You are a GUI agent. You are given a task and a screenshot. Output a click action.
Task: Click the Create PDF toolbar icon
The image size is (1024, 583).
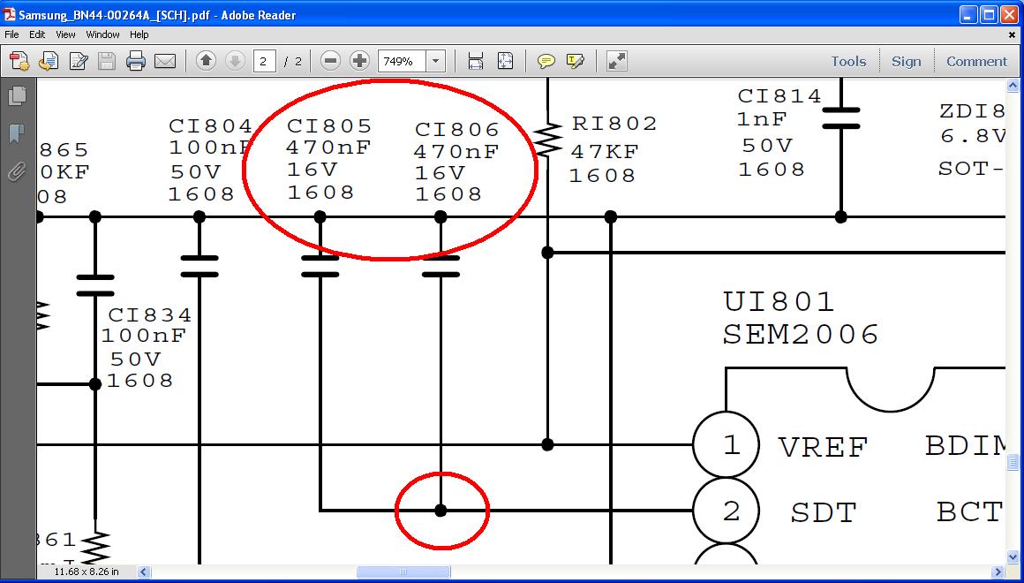tap(19, 62)
